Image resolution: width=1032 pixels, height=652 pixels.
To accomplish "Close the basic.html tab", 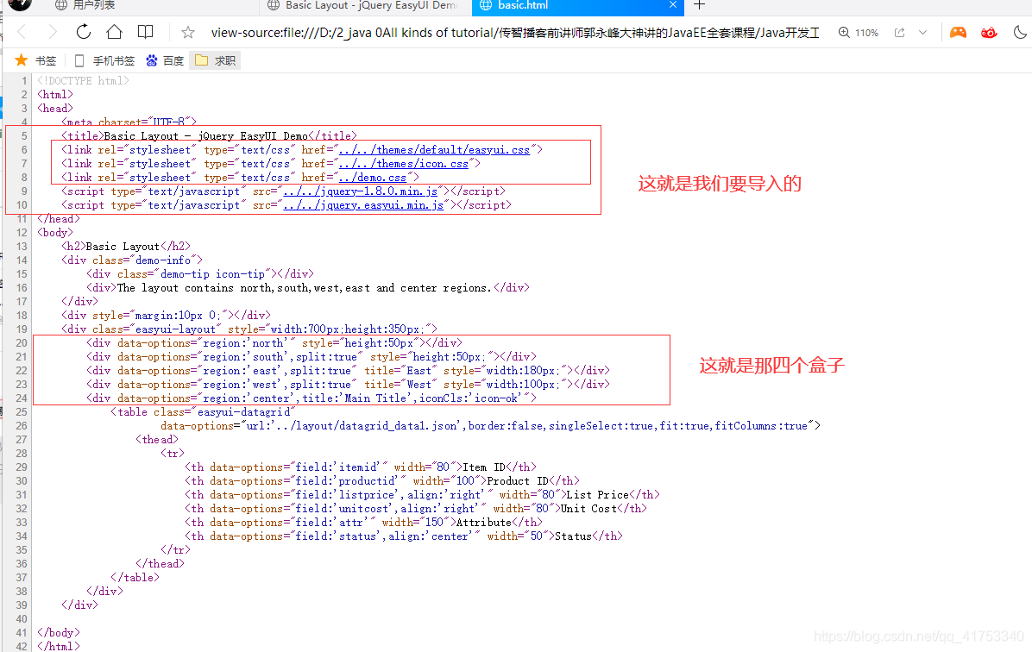I will click(673, 4).
